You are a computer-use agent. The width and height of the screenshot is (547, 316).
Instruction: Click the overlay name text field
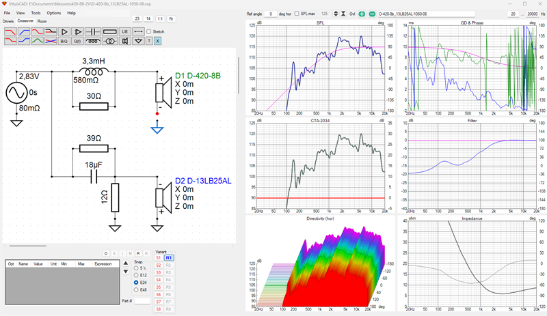tap(426, 14)
